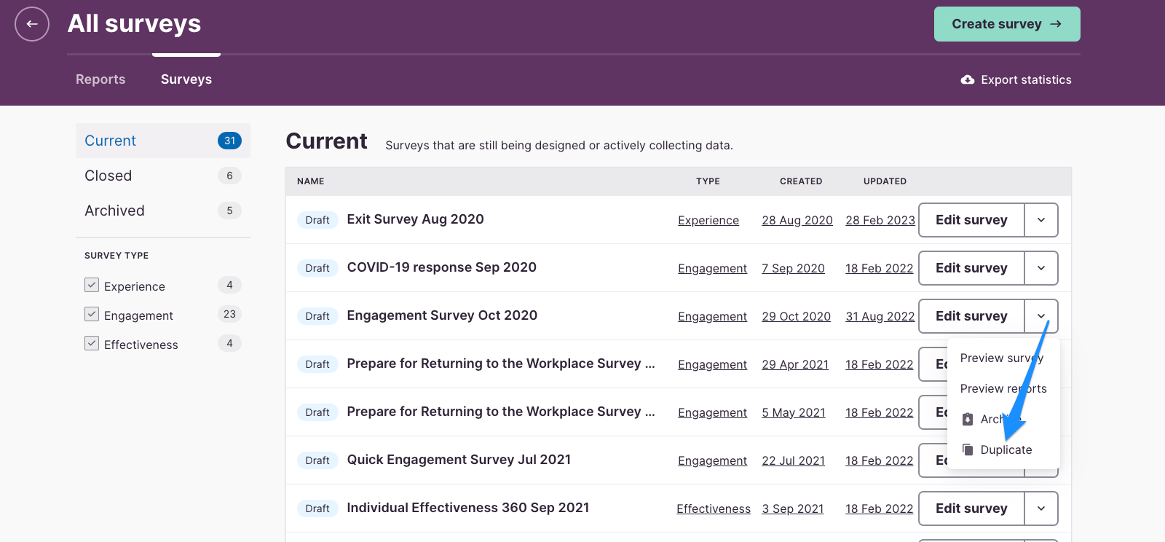This screenshot has width=1165, height=542.
Task: Click the 31 Aug 2022 updated date
Action: (x=880, y=316)
